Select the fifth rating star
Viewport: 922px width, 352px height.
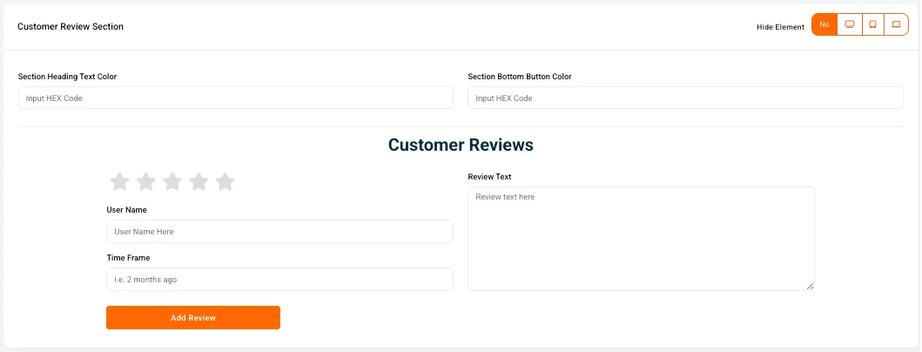coord(225,182)
